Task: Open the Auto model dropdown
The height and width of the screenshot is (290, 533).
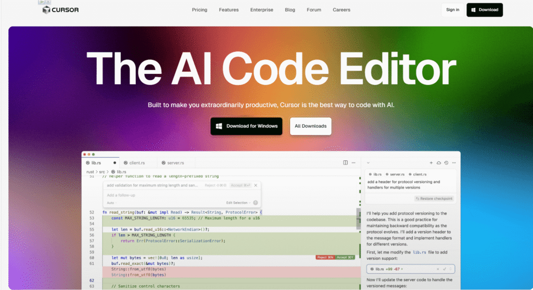Action: click(112, 203)
